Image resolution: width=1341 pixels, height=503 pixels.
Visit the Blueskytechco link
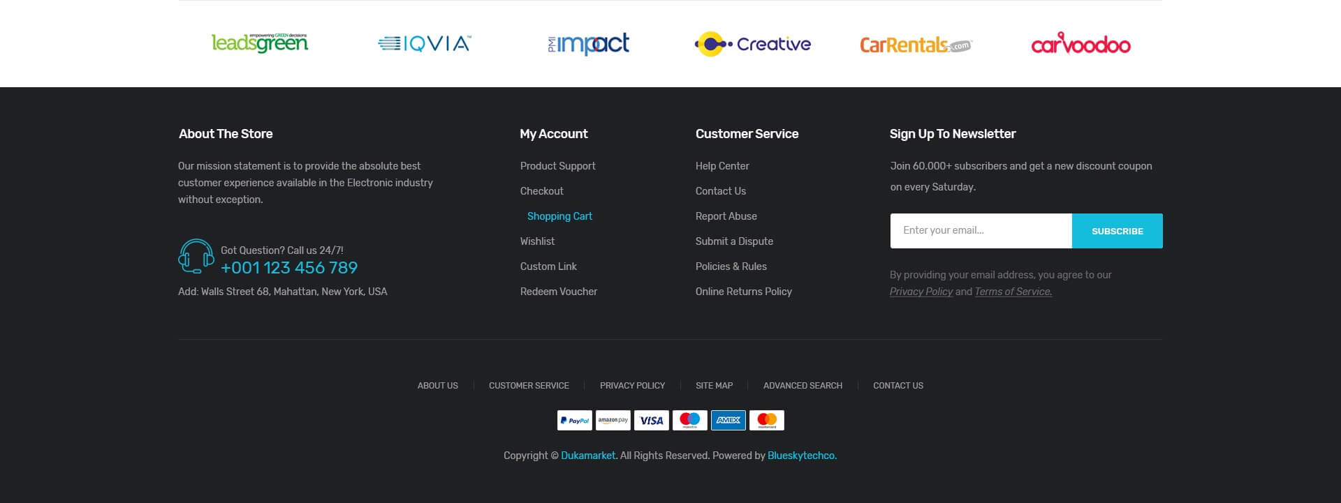[801, 456]
